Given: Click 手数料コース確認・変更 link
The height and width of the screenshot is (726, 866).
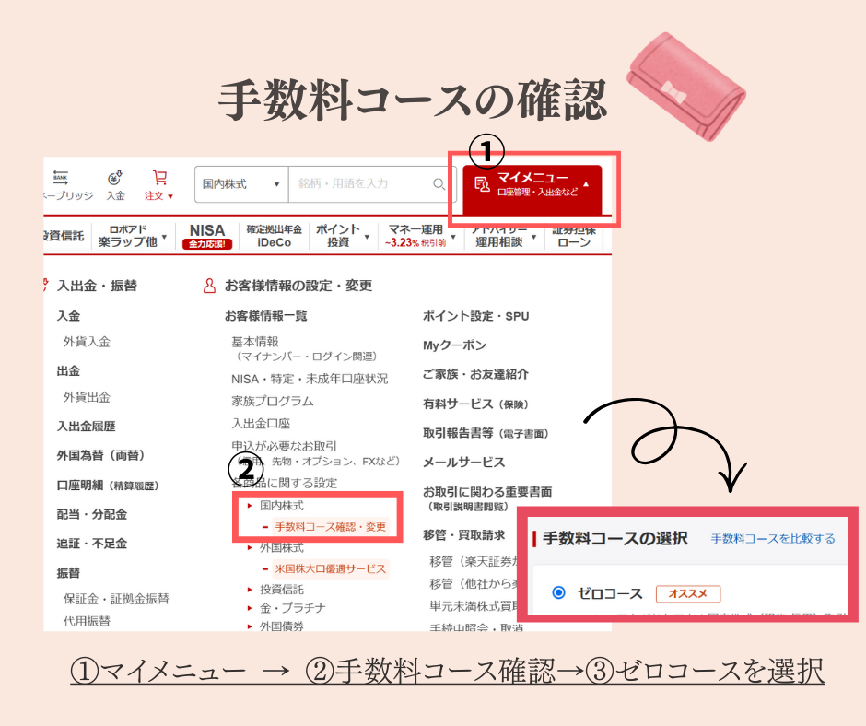Looking at the screenshot, I should coord(332,528).
